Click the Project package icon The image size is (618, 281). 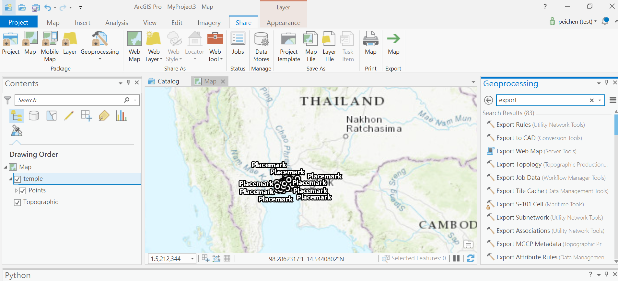[x=10, y=39]
